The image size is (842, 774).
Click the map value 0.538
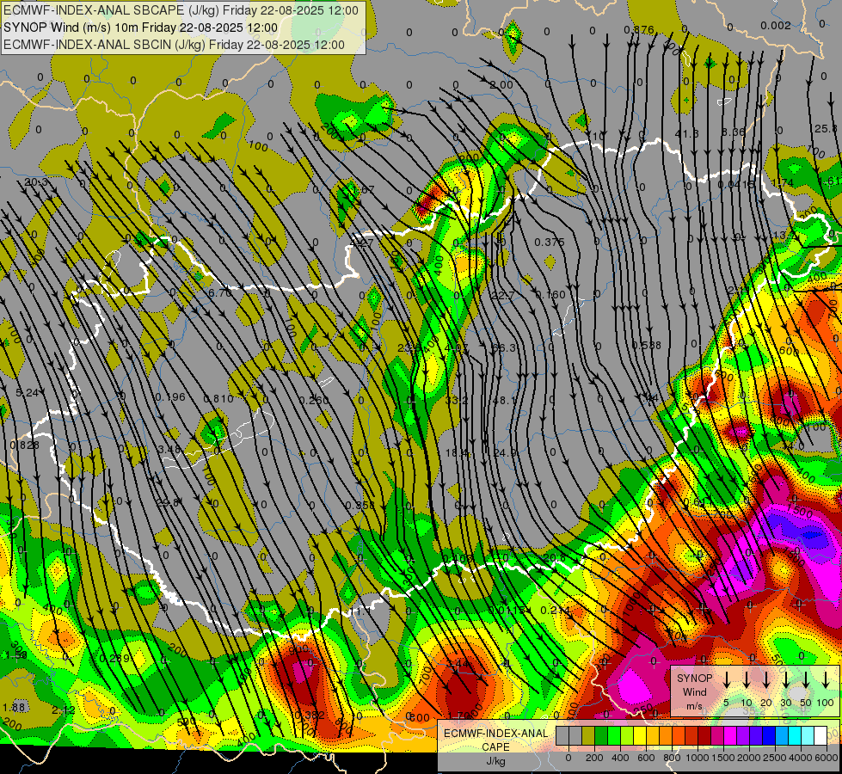647,345
